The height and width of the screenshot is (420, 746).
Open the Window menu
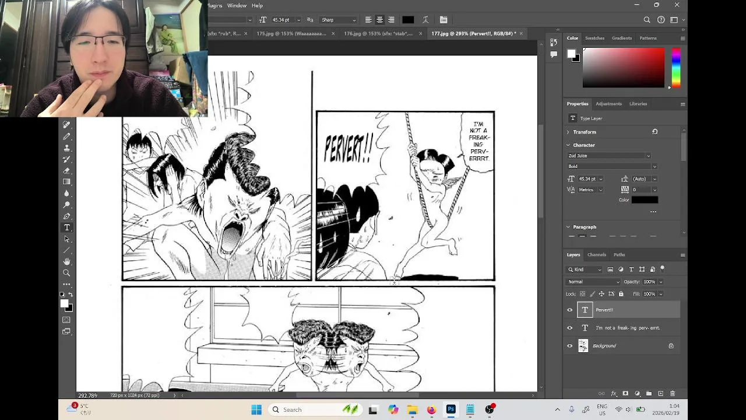click(x=237, y=6)
